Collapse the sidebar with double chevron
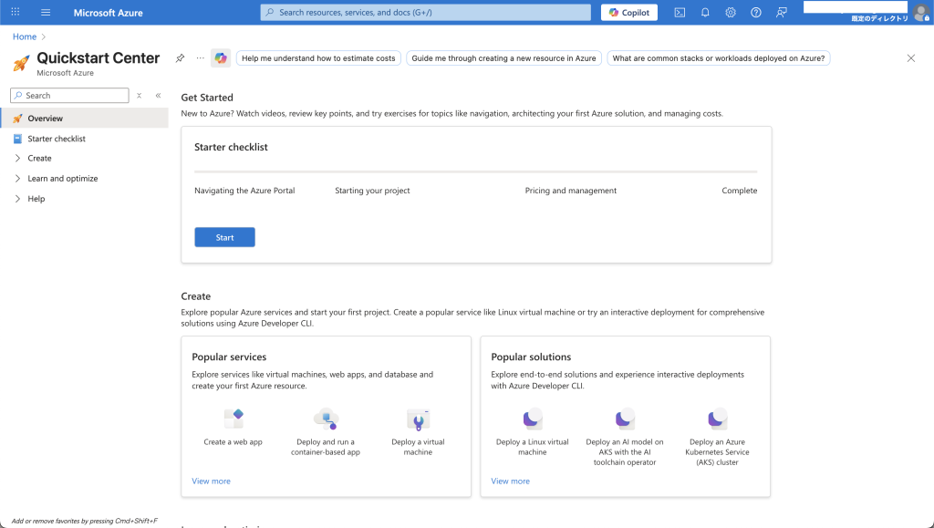934x528 pixels. 158,96
